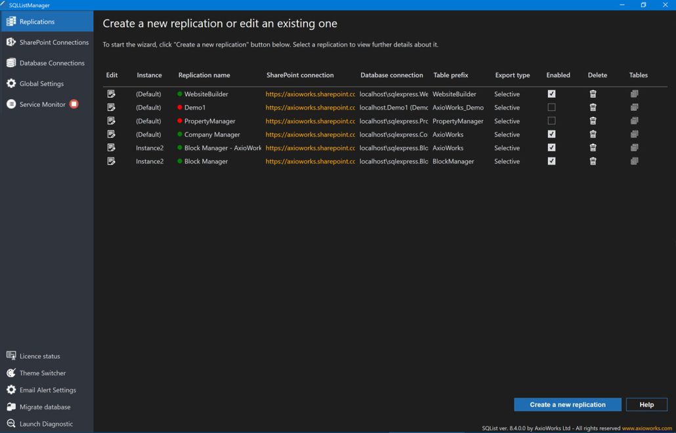Delete the Demo1 replication via trash icon
The image size is (676, 433).
593,108
